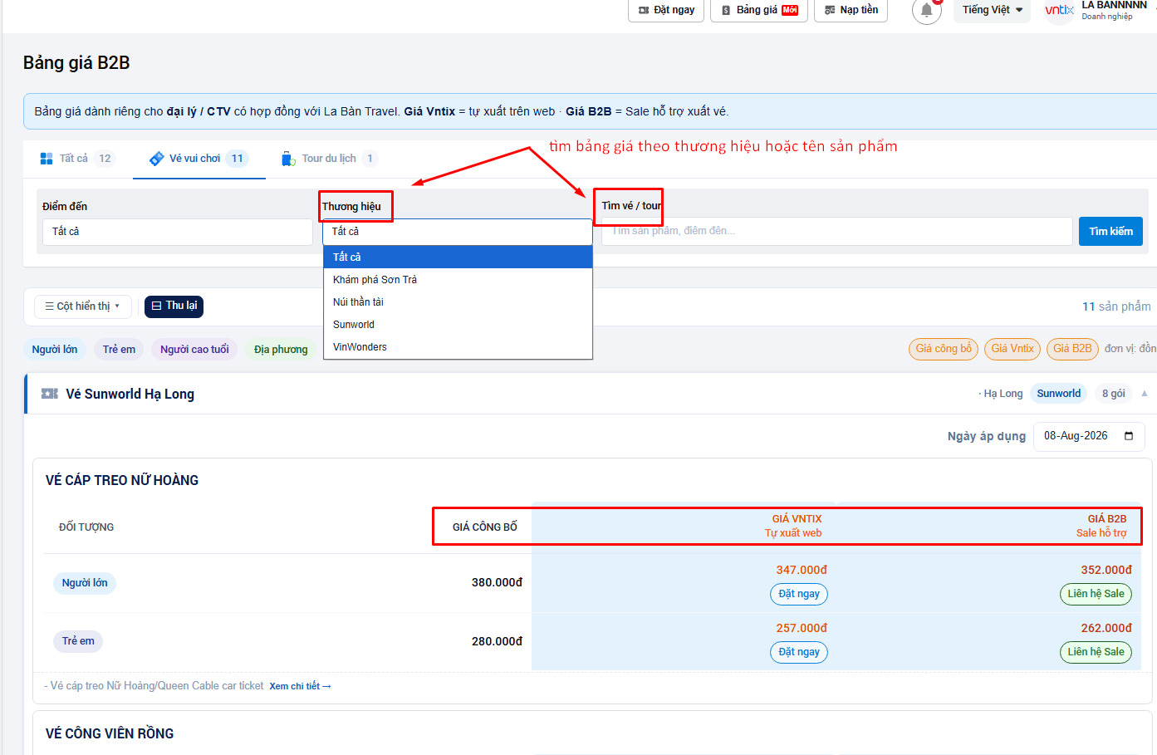Toggle the Giá B2B column chip
Image resolution: width=1157 pixels, height=755 pixels.
coord(1072,349)
